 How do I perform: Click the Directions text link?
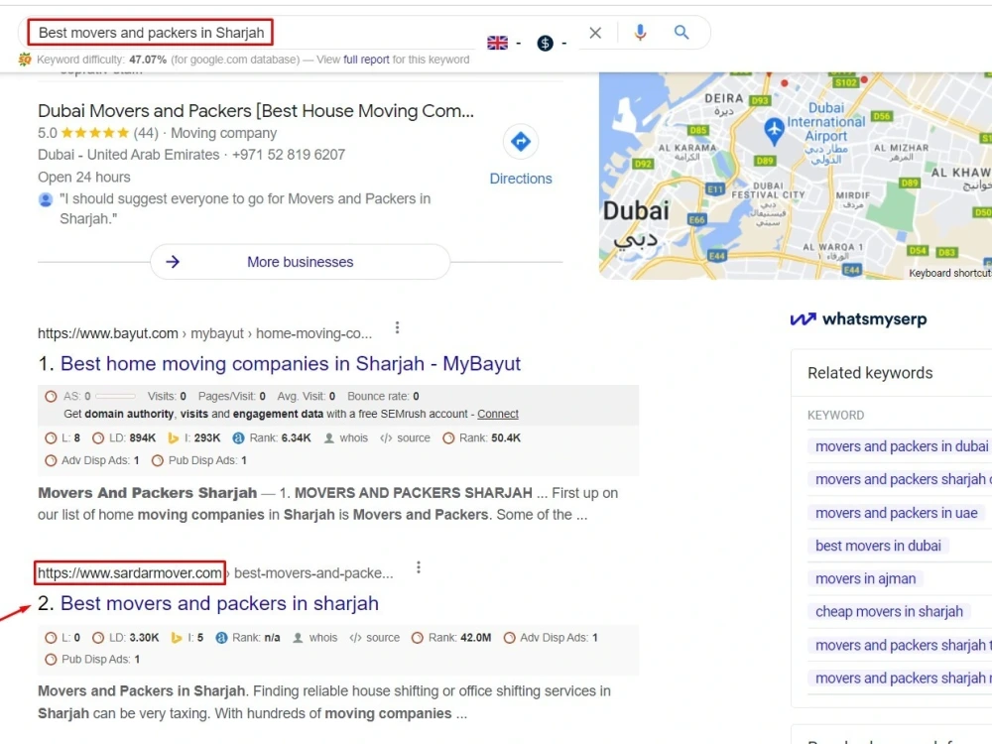[x=521, y=179]
